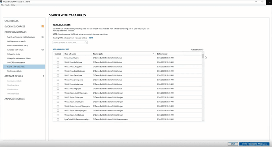
Task: Open Extract text from files (OCR)
Action: (18, 45)
